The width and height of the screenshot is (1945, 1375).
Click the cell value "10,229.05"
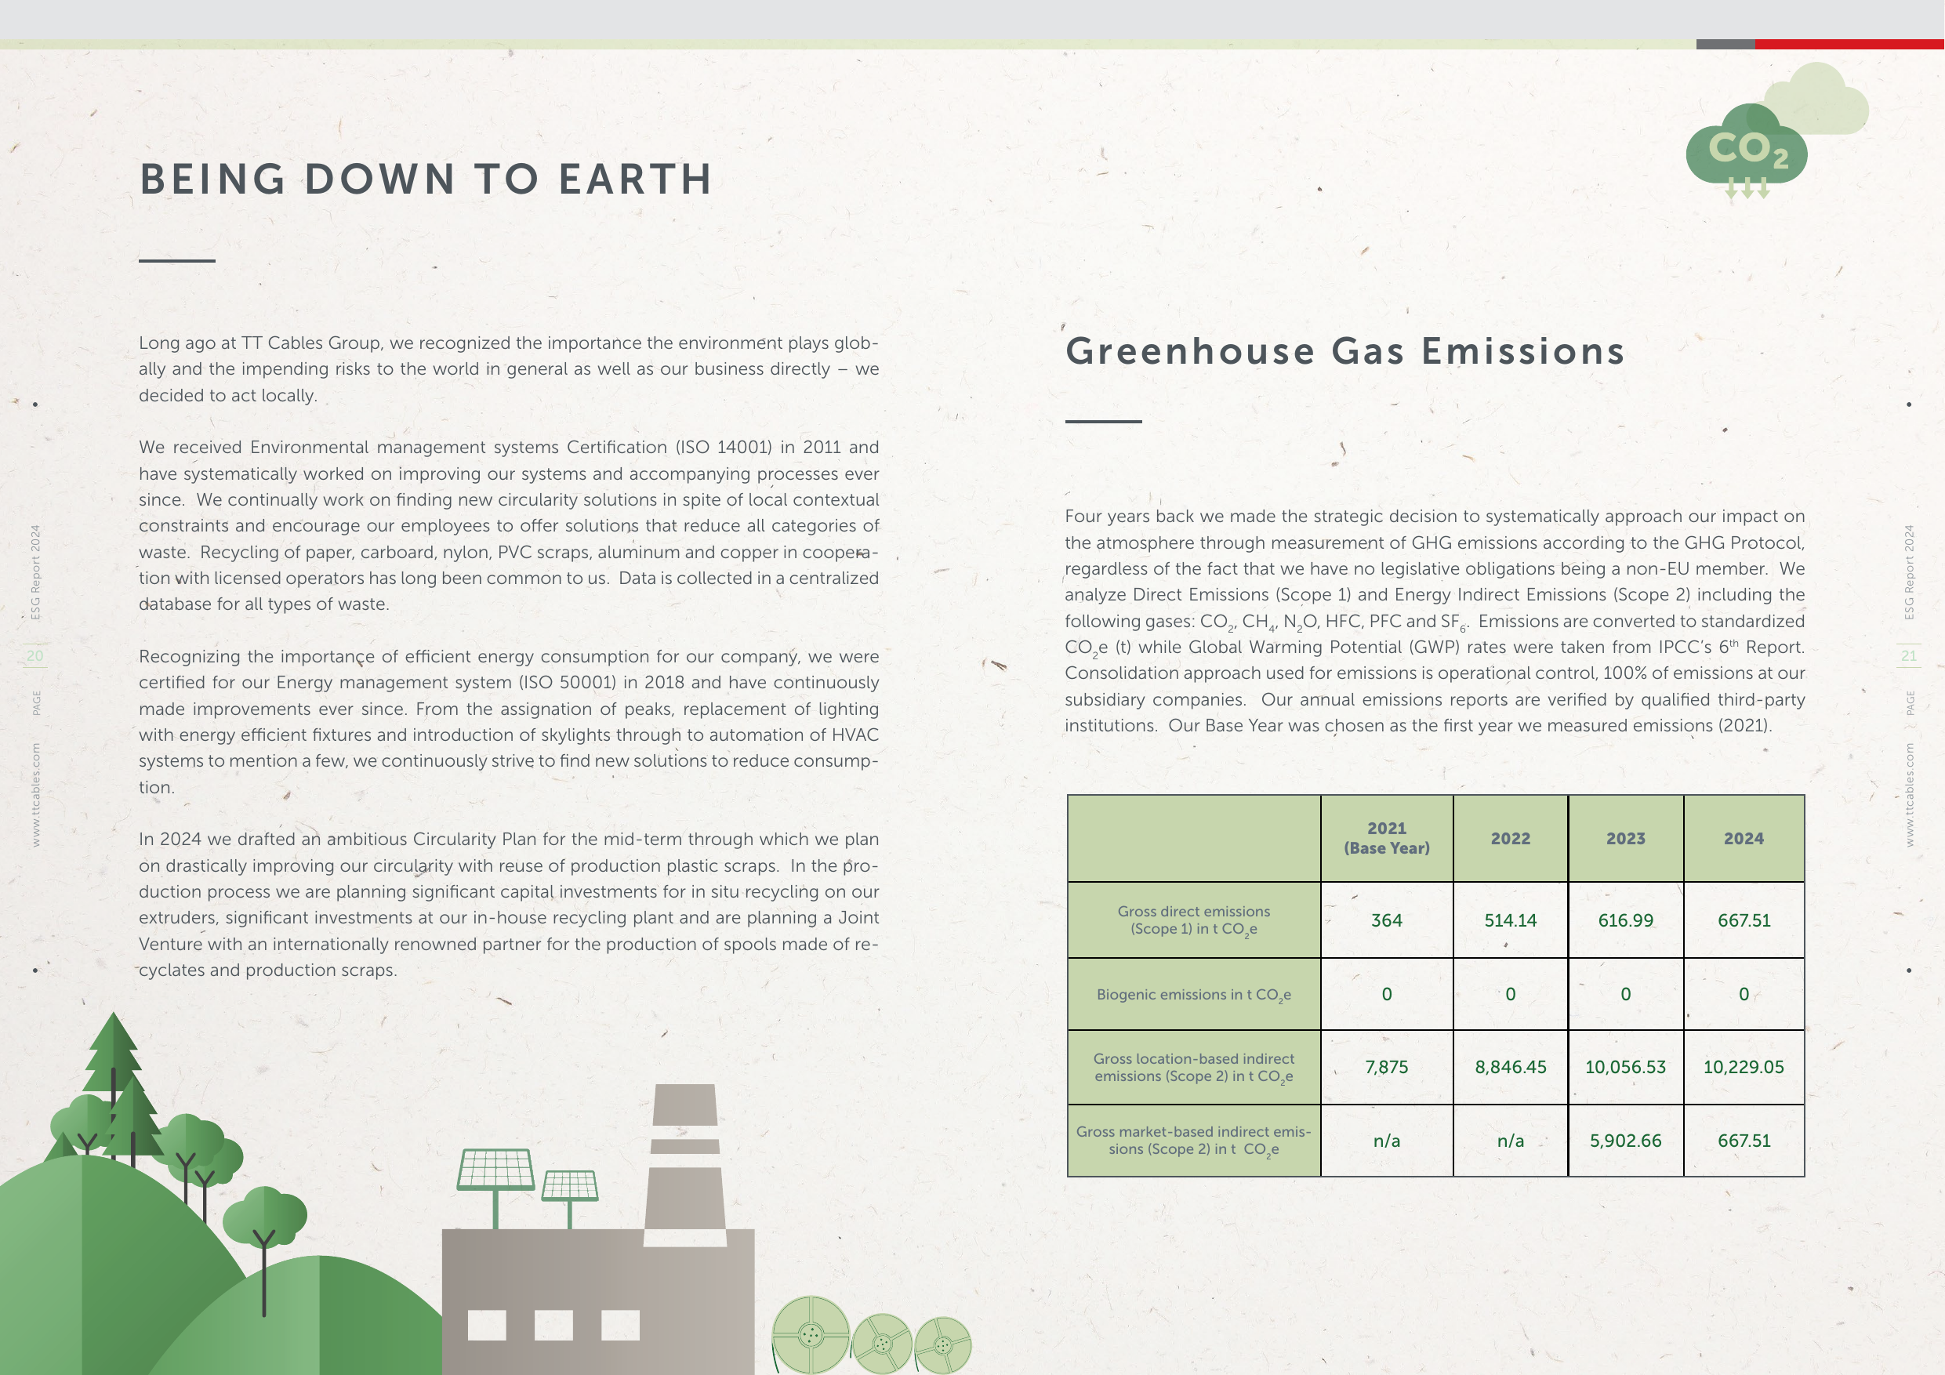[1744, 1068]
